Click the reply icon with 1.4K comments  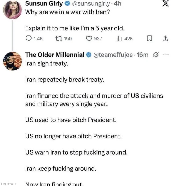click(x=28, y=39)
